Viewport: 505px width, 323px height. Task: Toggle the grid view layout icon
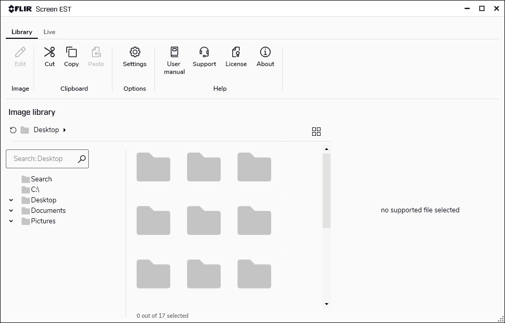pyautogui.click(x=316, y=132)
